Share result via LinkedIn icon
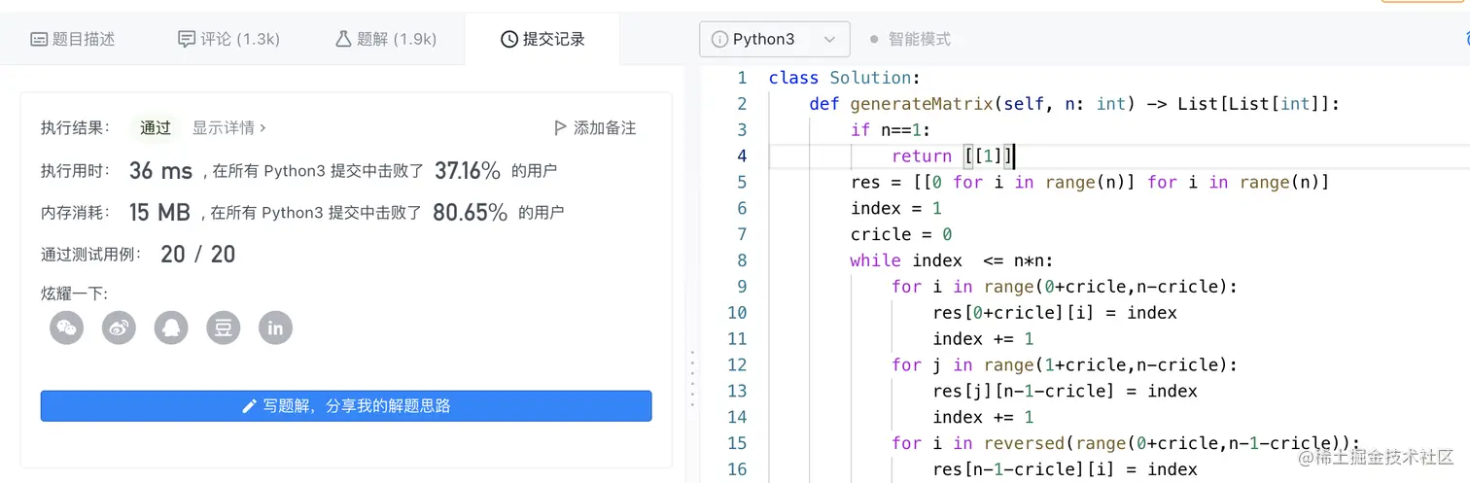This screenshot has height=483, width=1470. tap(275, 328)
